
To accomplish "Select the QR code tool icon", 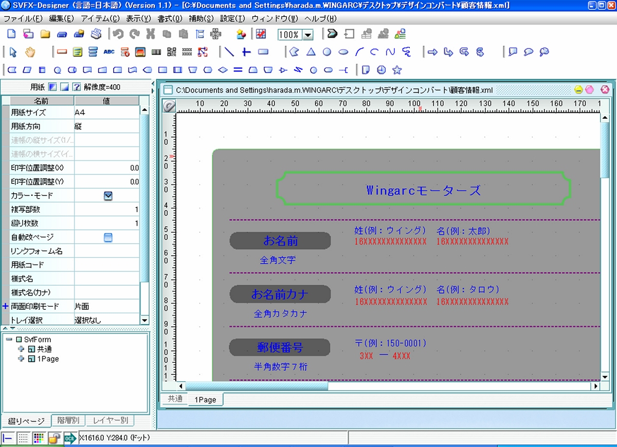I will click(x=172, y=52).
